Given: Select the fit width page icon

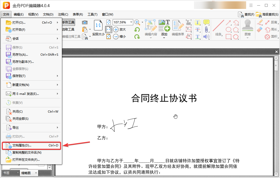Looking at the screenshot, I should click(x=109, y=29).
